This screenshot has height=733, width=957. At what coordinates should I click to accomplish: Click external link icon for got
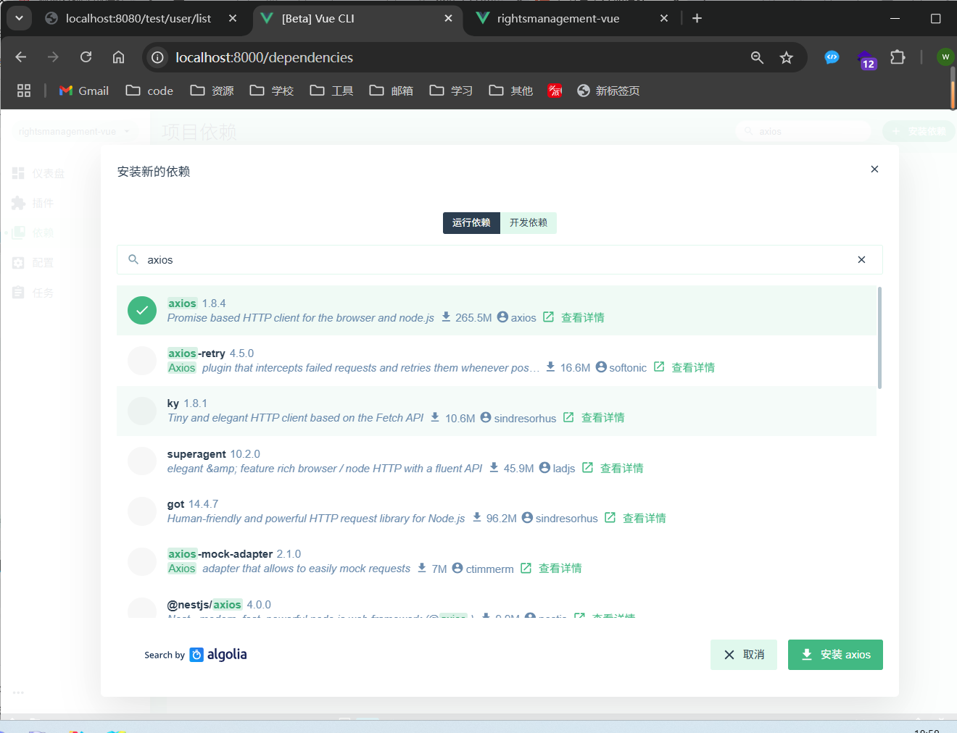[610, 518]
